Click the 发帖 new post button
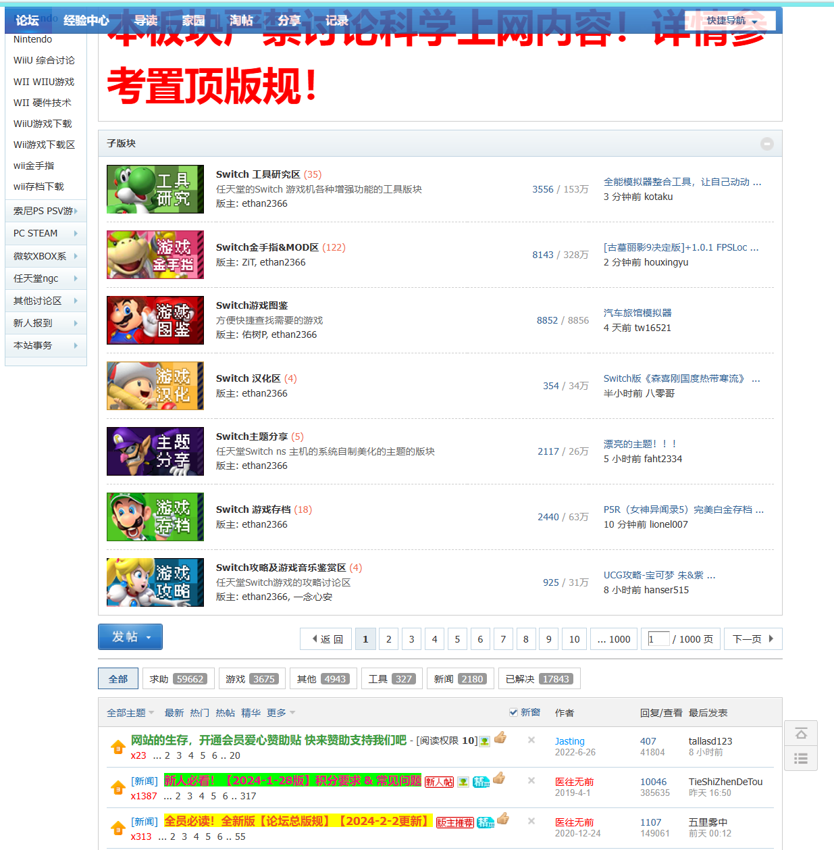 coord(126,636)
